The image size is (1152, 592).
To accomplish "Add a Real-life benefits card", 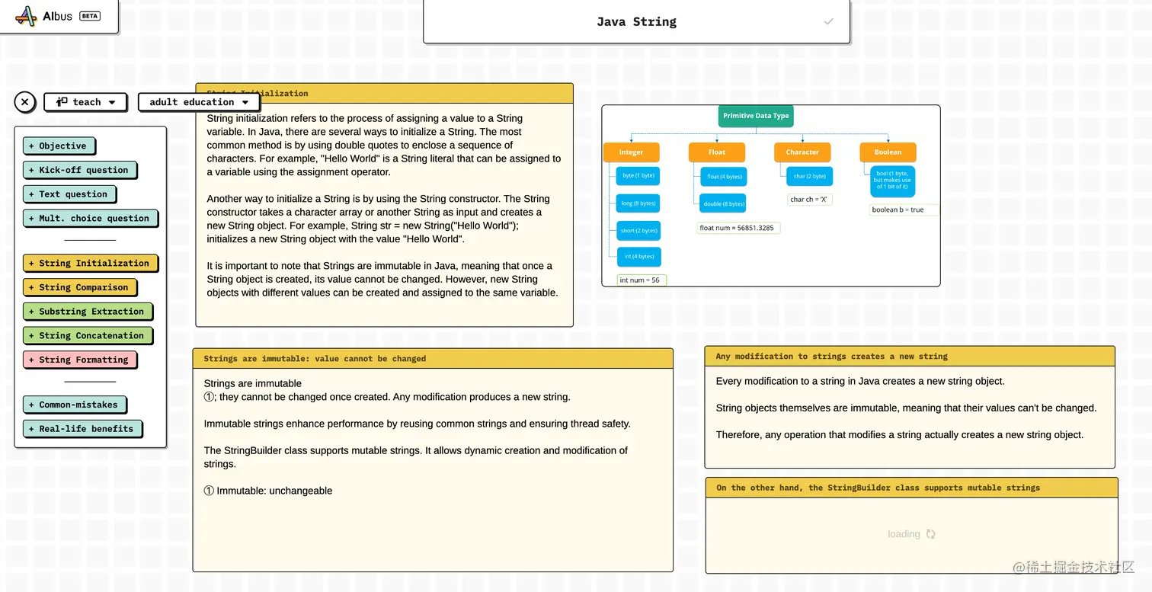I will pyautogui.click(x=82, y=429).
